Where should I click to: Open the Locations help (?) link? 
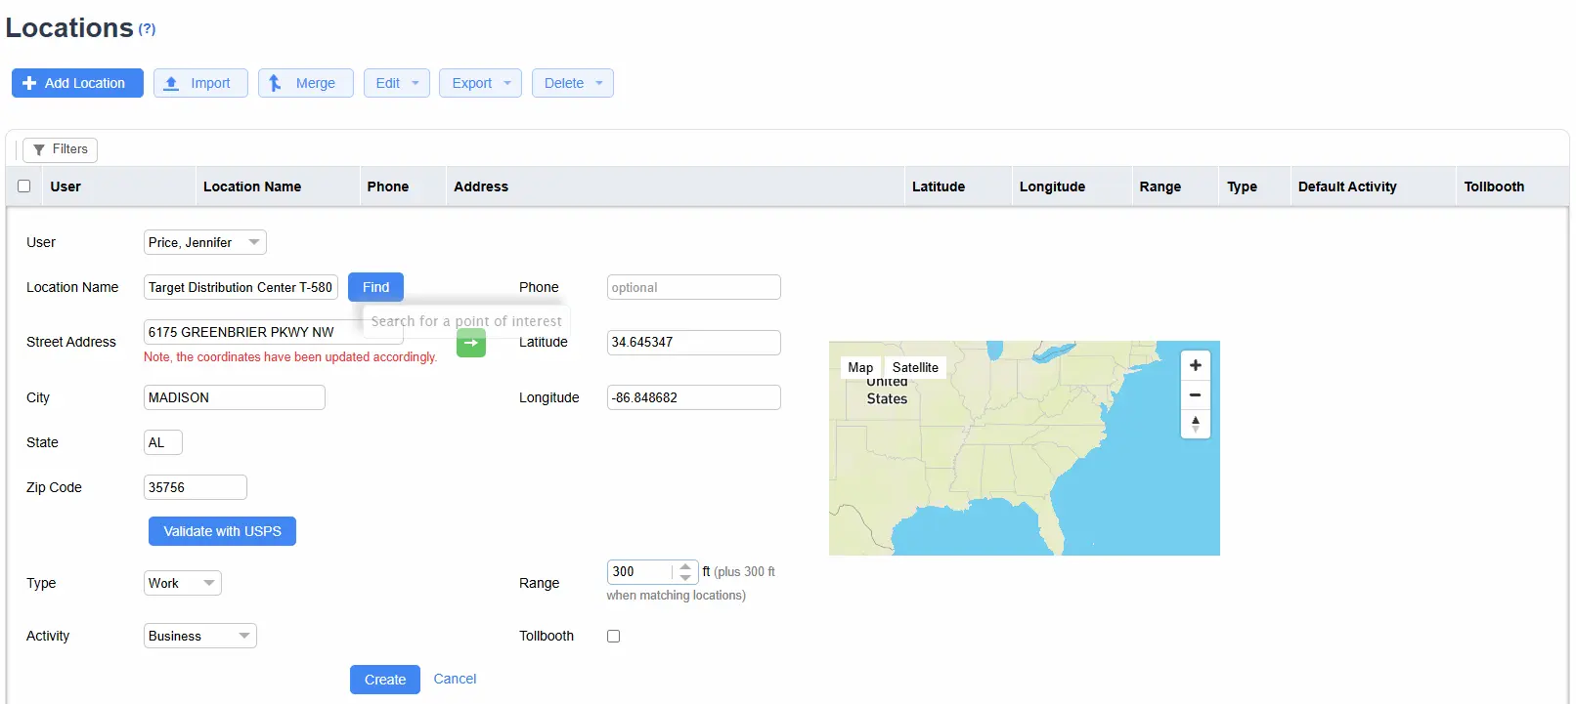(147, 29)
